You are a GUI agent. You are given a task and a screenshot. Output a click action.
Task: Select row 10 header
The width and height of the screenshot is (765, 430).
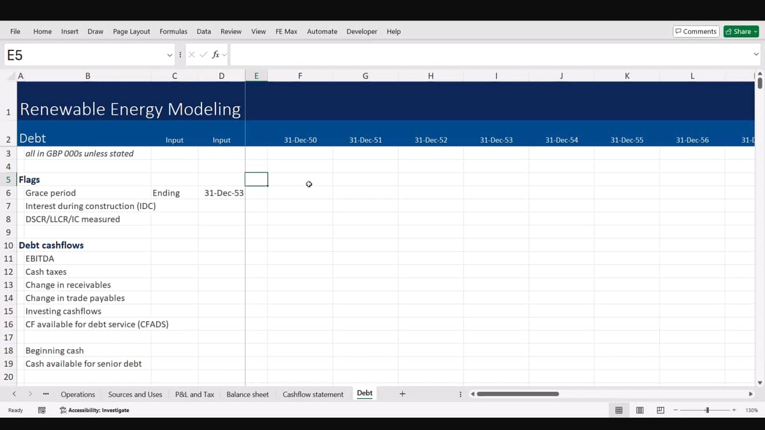tap(8, 245)
